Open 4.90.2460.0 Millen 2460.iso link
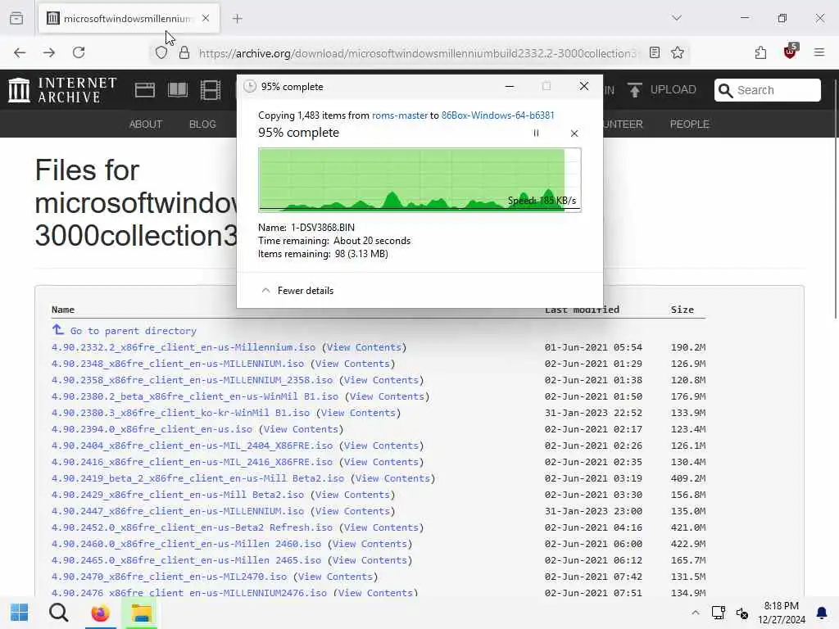Viewport: 839px width, 629px height. (x=186, y=544)
